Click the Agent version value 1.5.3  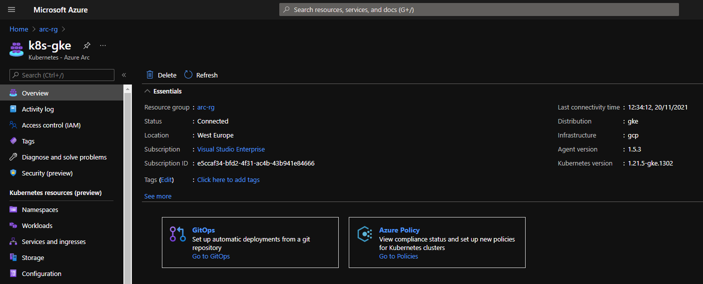pos(635,149)
